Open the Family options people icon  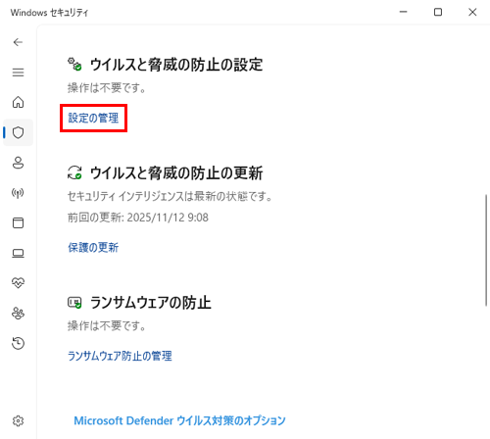click(18, 314)
